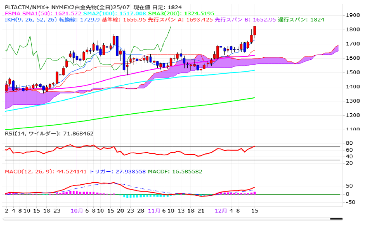Click the chart title PLTACTM/NMX+ NYMEX2

tap(51, 7)
